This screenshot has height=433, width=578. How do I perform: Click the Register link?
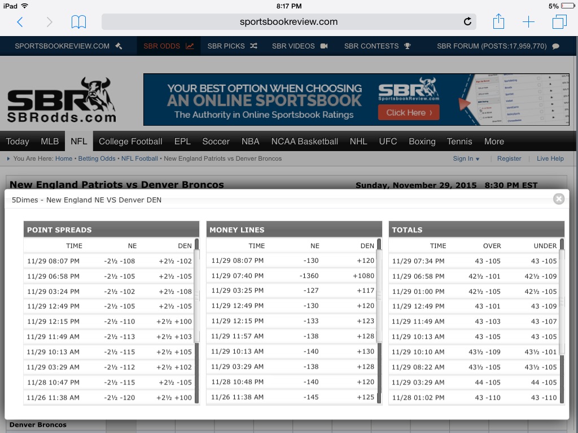click(x=509, y=158)
